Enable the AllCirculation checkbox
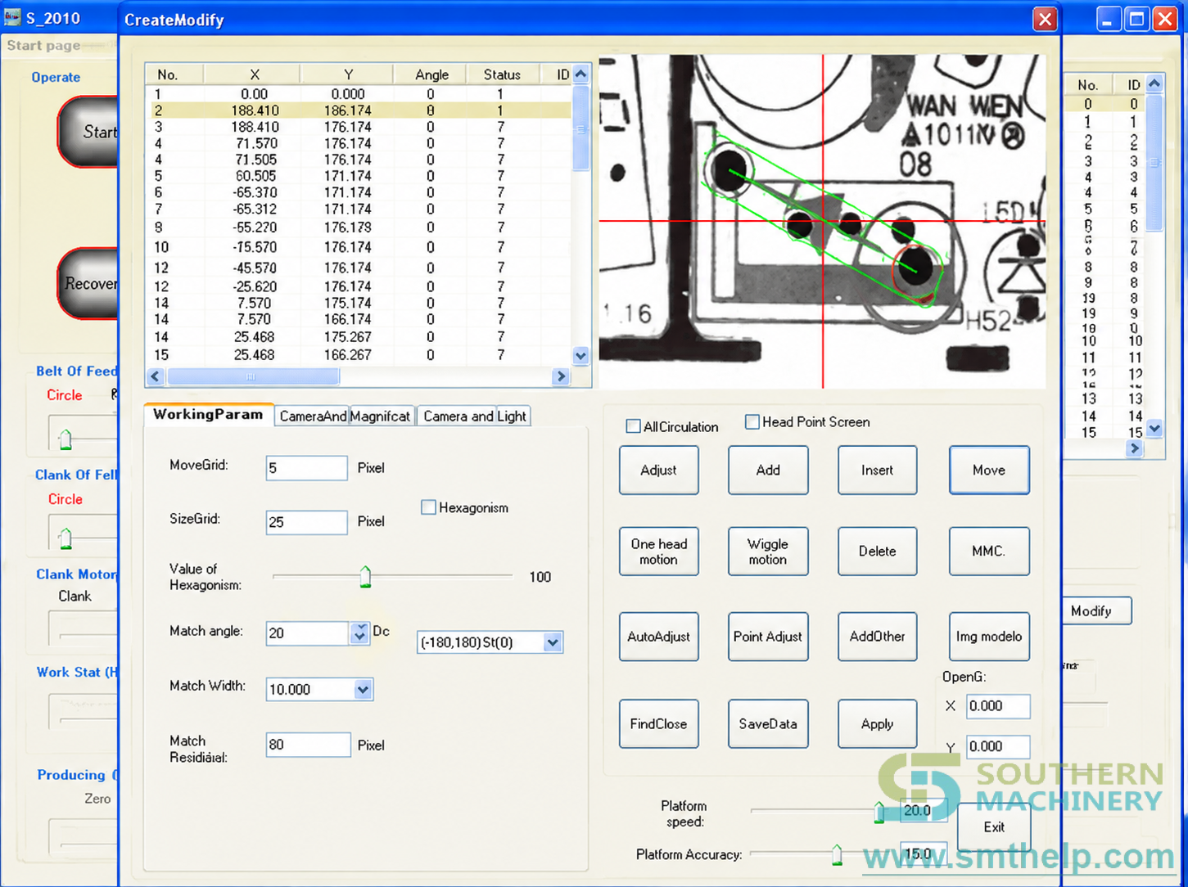 point(633,426)
